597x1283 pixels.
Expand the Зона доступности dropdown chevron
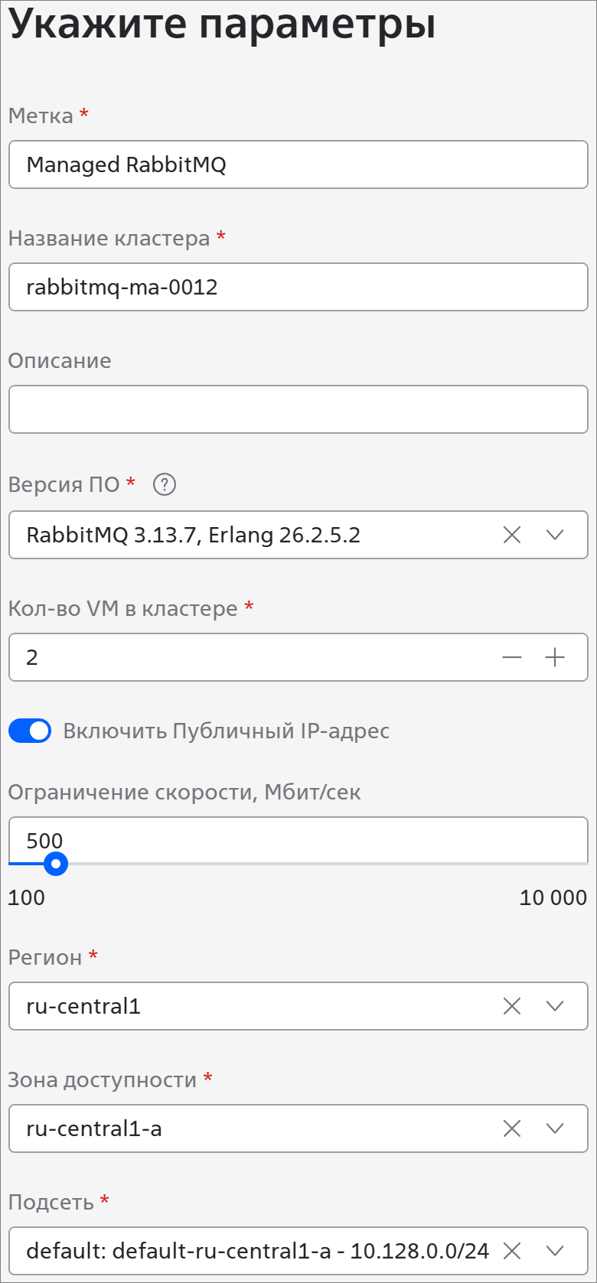click(555, 1128)
